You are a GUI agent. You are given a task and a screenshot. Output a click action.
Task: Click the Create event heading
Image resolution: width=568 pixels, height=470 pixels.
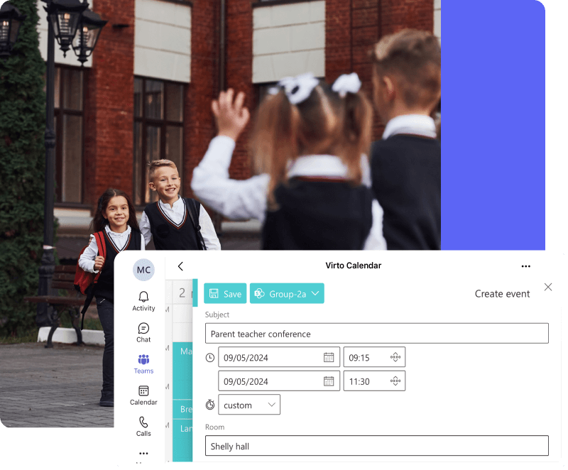pos(503,294)
